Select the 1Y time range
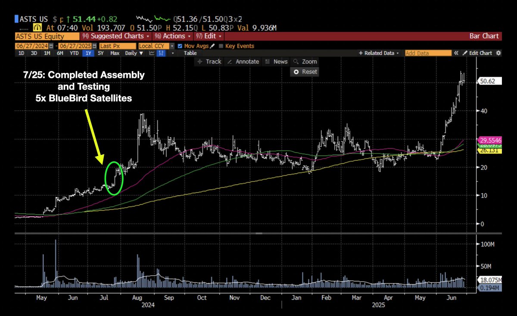Image resolution: width=517 pixels, height=316 pixels. point(88,53)
